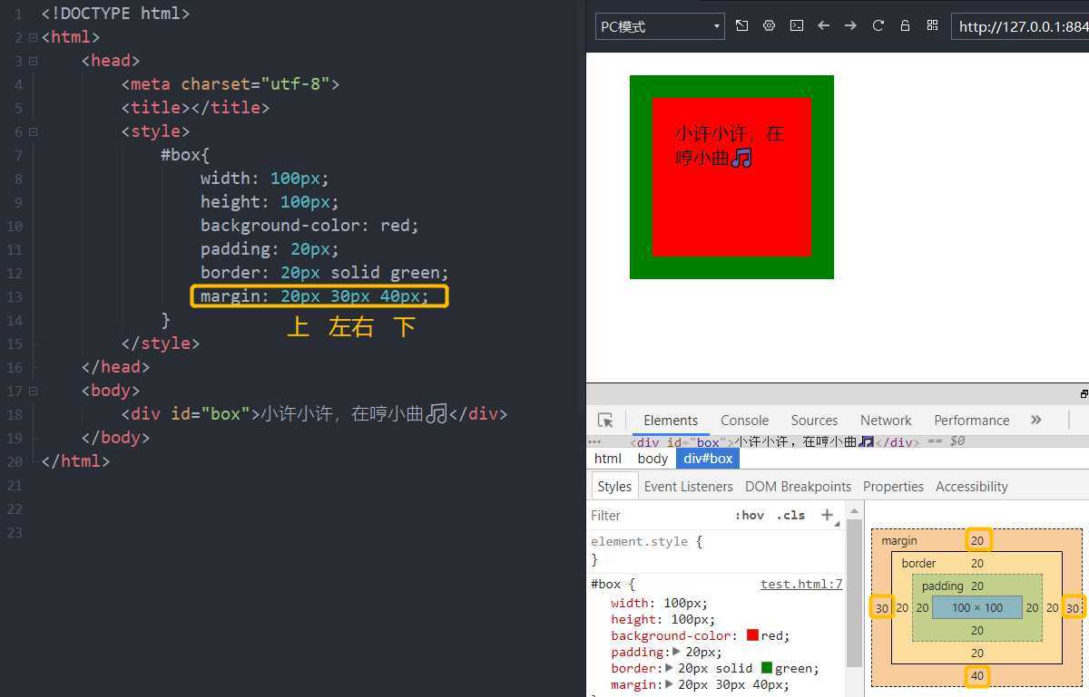Open the PC模式 device mode dropdown
Screen dimensions: 1089x697
(660, 26)
